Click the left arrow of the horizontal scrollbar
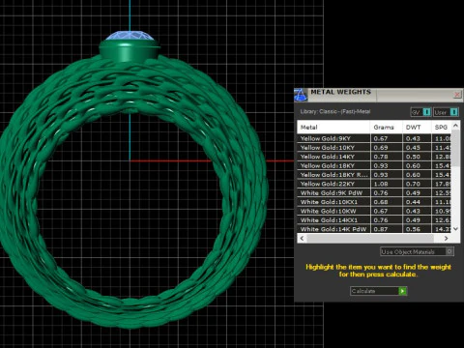 302,238
